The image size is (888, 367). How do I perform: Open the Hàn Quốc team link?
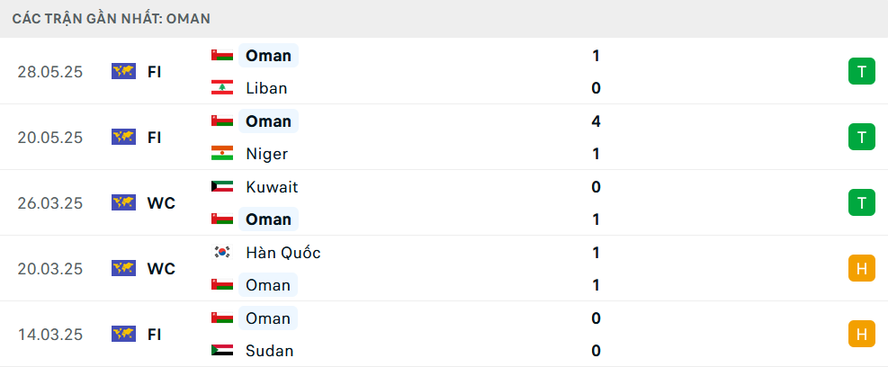coord(283,253)
